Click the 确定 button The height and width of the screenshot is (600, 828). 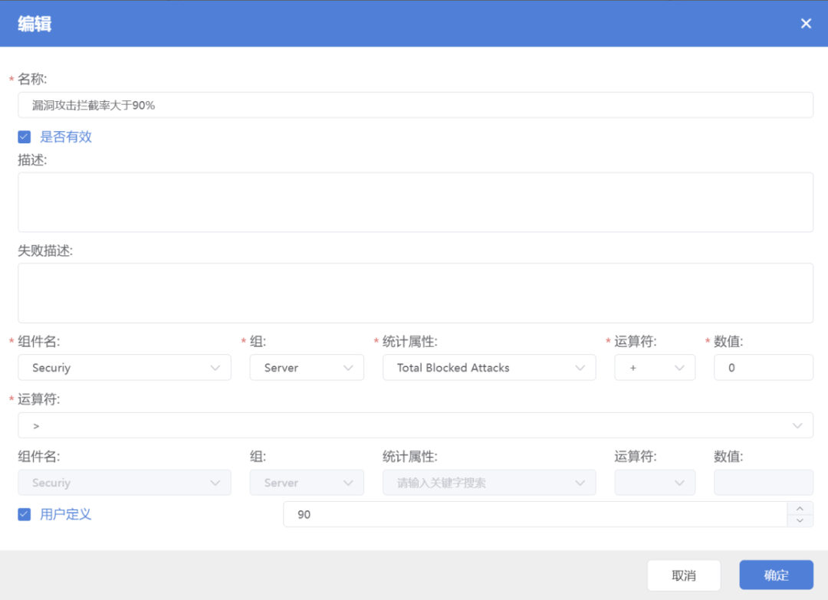pyautogui.click(x=776, y=575)
